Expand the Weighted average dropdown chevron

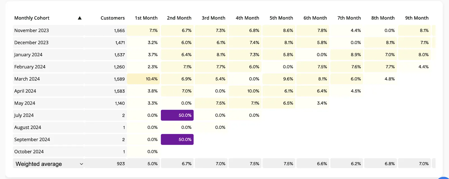(x=81, y=164)
